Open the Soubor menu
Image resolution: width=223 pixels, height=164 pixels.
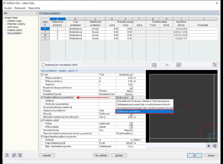tap(8, 8)
